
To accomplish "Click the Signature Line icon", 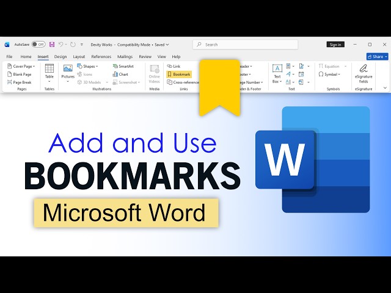I will [301, 67].
